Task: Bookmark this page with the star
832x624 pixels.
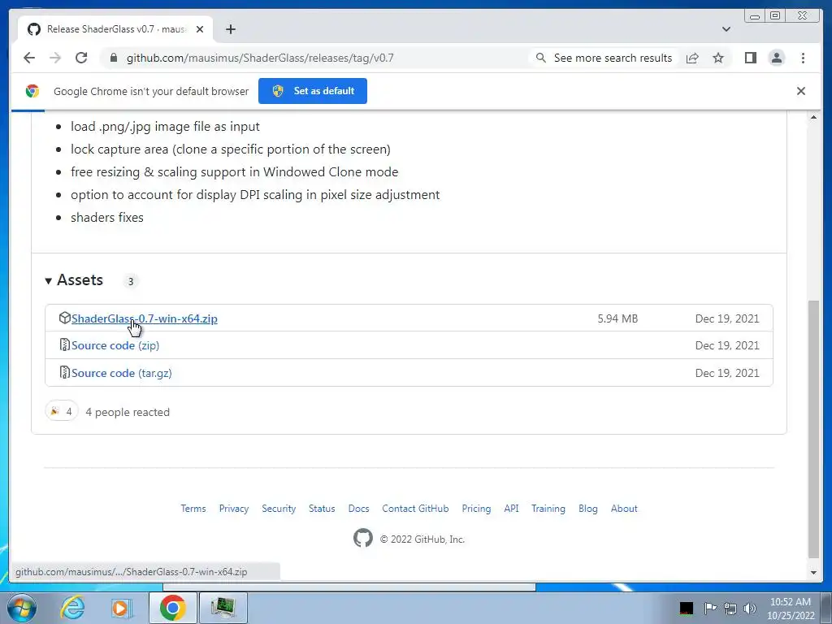Action: [x=718, y=58]
